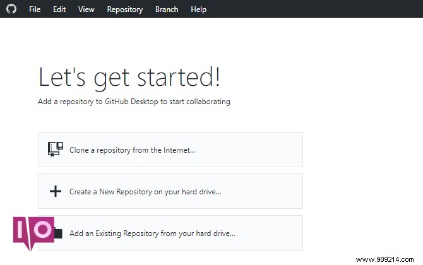The image size is (423, 265).
Task: Choose Clone a repository from the Internet
Action: pyautogui.click(x=170, y=150)
